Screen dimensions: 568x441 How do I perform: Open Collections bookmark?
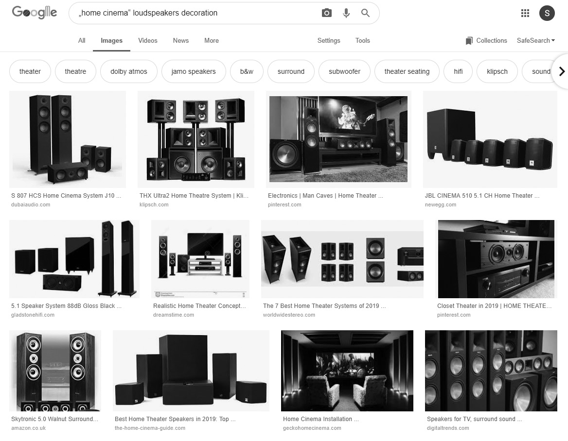click(x=486, y=40)
